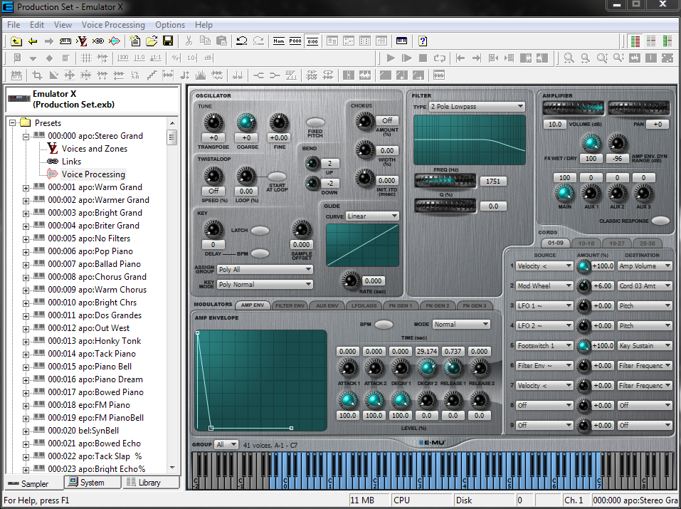Select the 000:013 apo:Honky Tonk preset

(x=94, y=341)
